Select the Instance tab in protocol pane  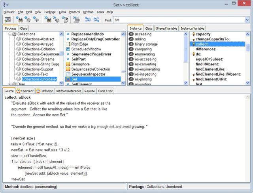tap(136, 29)
